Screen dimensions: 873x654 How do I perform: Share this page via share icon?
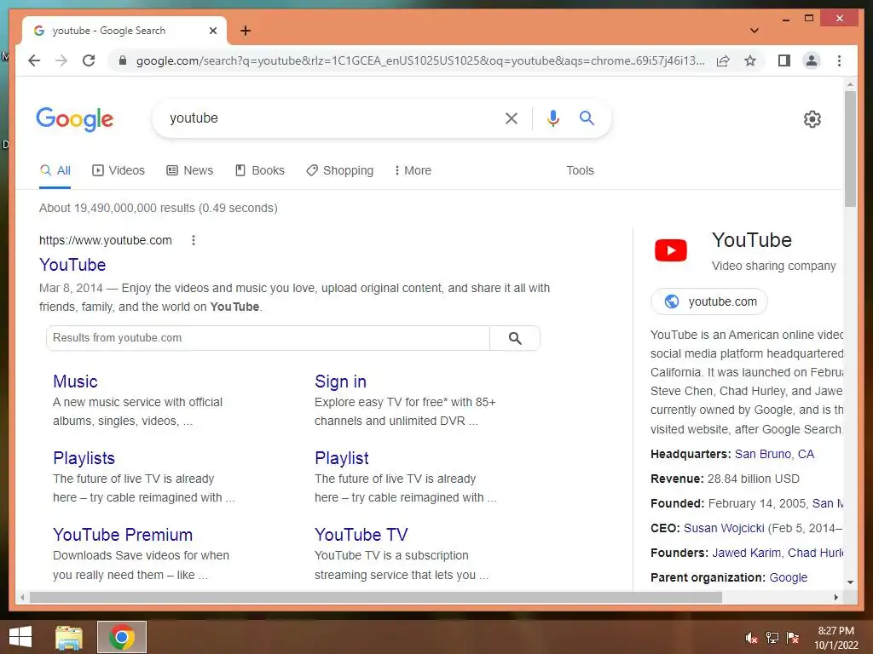click(x=723, y=60)
